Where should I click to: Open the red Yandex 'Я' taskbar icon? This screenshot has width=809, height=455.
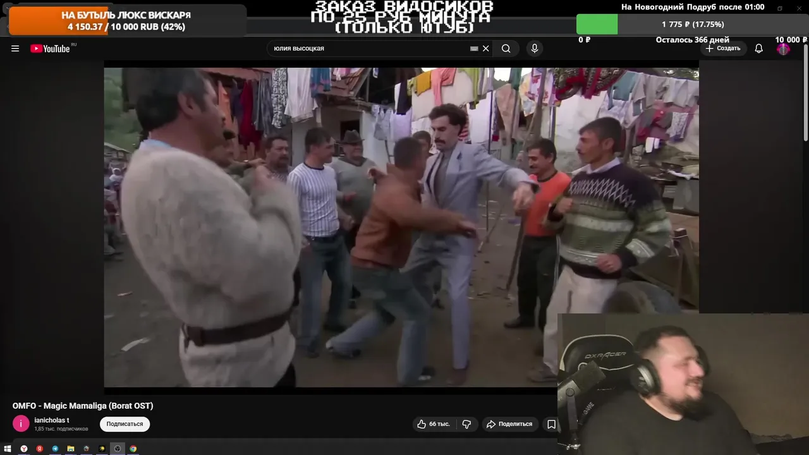click(x=39, y=449)
